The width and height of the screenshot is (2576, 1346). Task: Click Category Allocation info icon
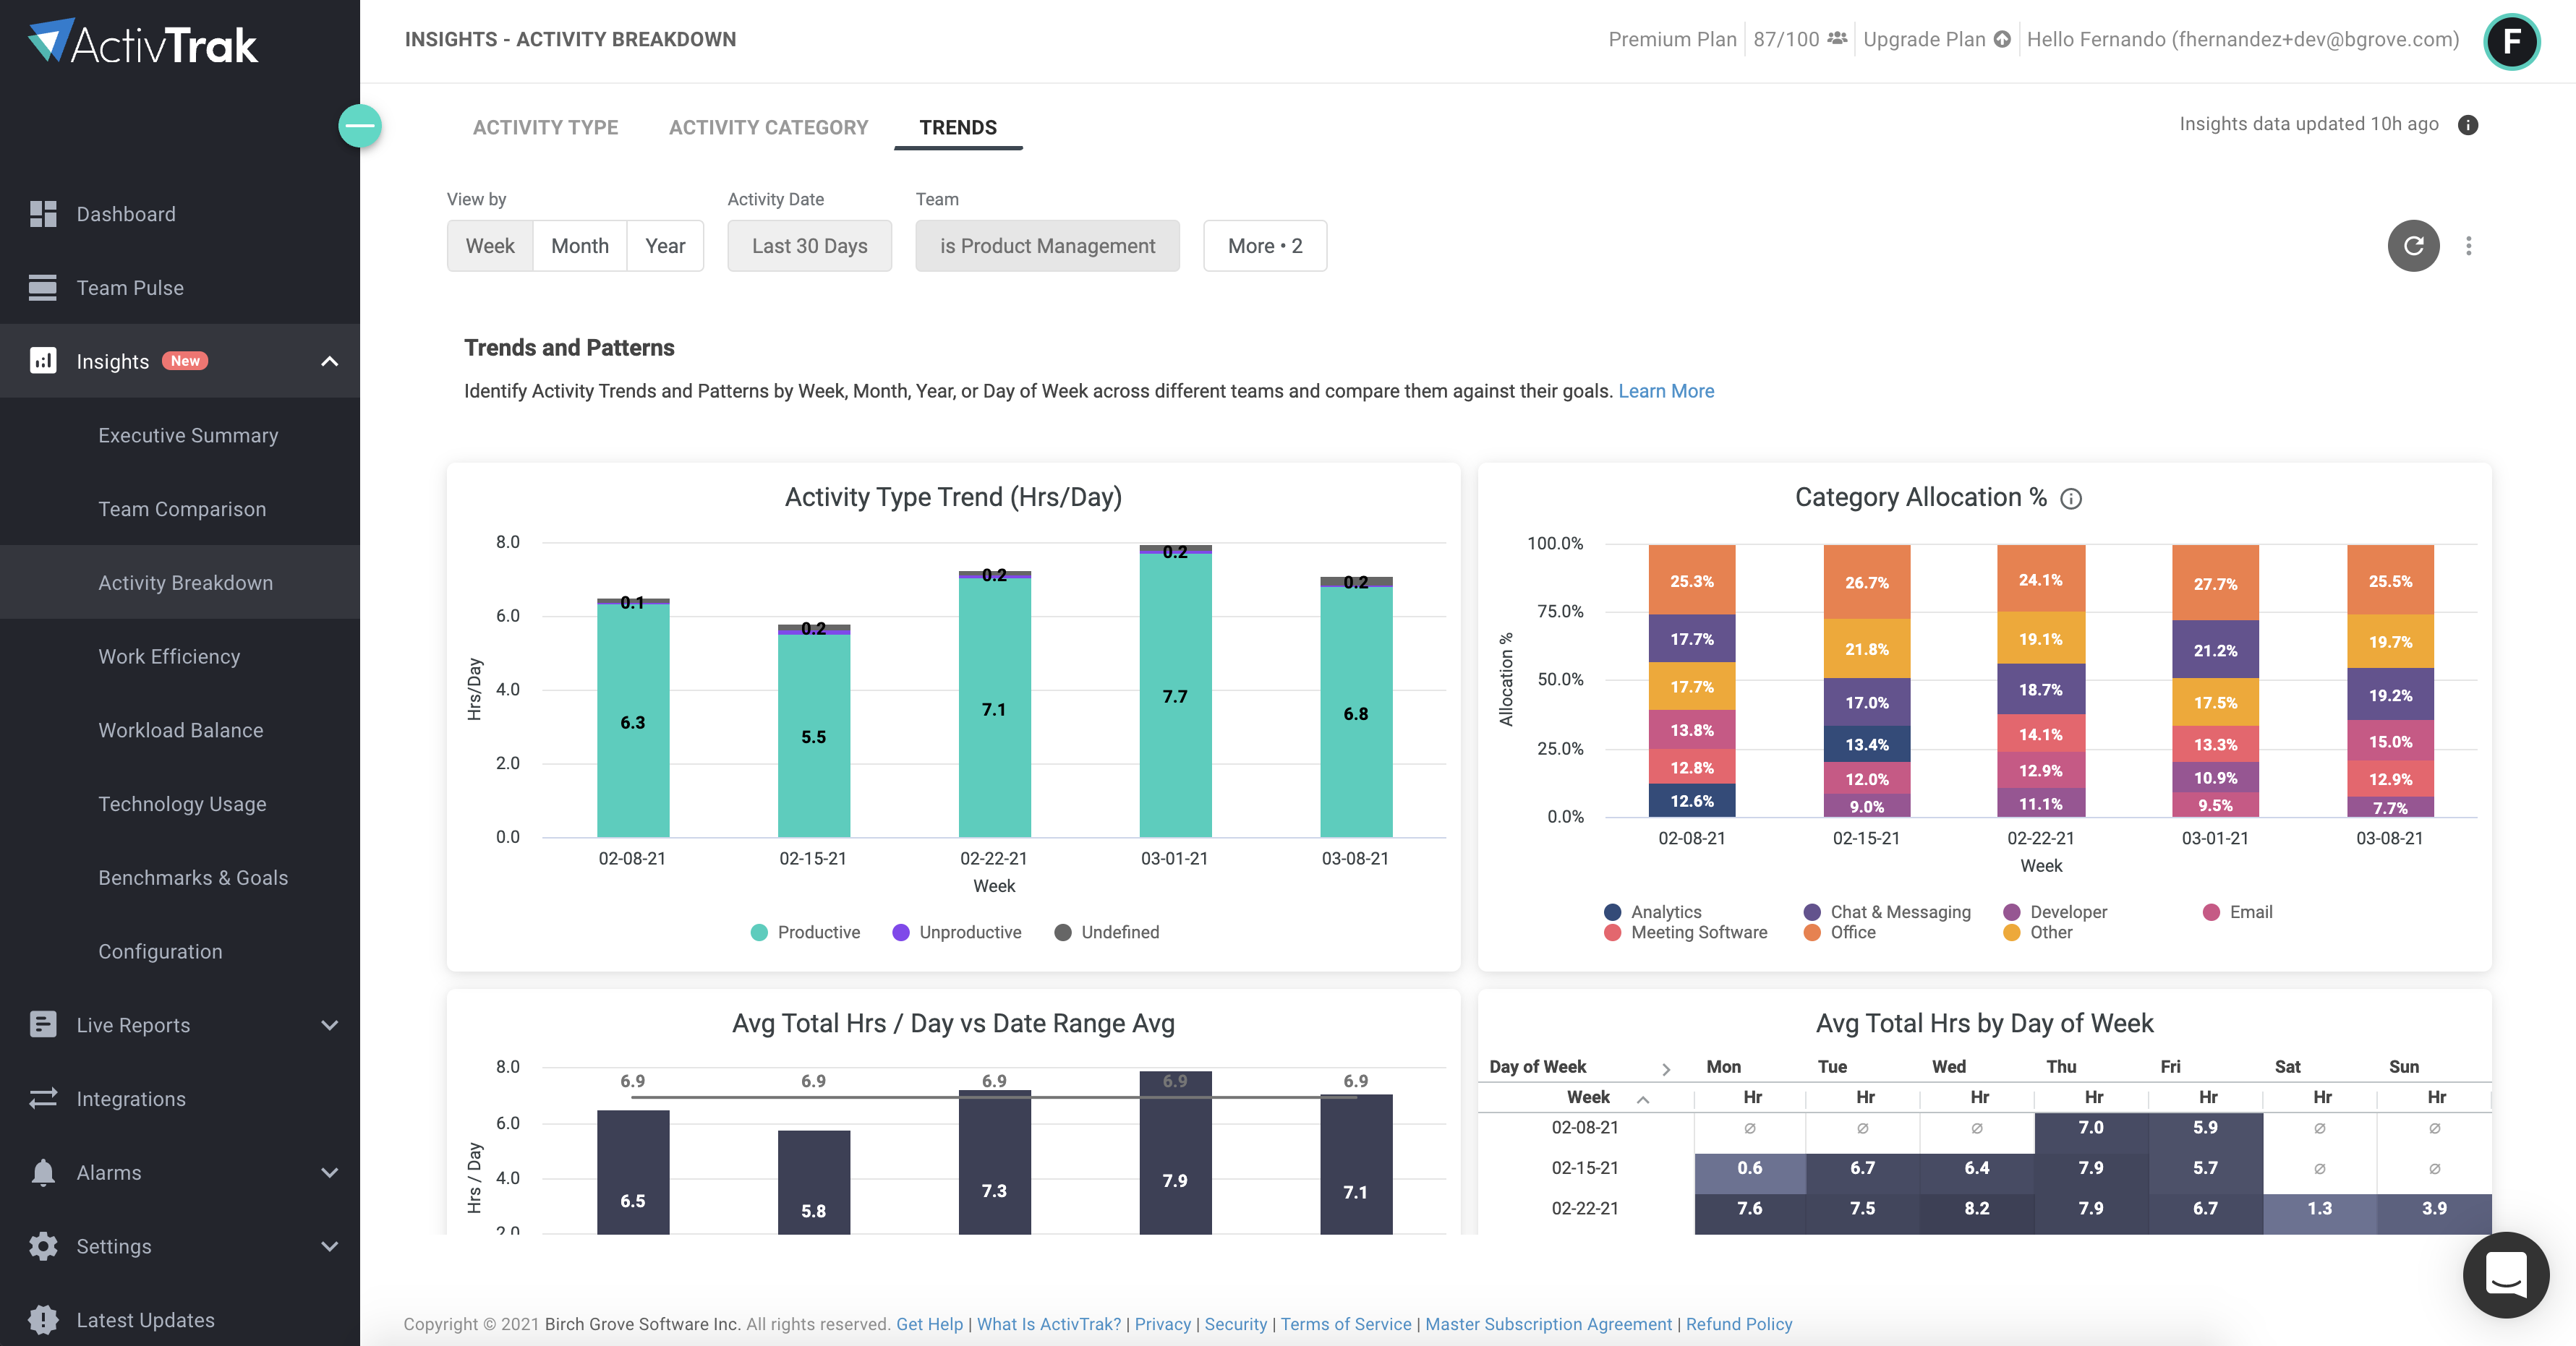tap(2071, 499)
